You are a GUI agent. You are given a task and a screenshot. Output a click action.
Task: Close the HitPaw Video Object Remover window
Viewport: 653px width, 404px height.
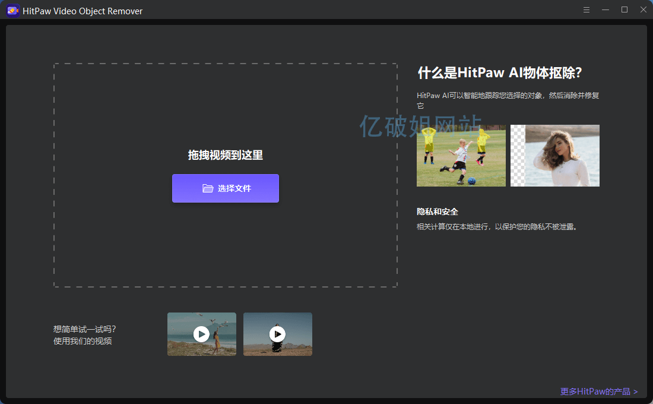coord(642,10)
